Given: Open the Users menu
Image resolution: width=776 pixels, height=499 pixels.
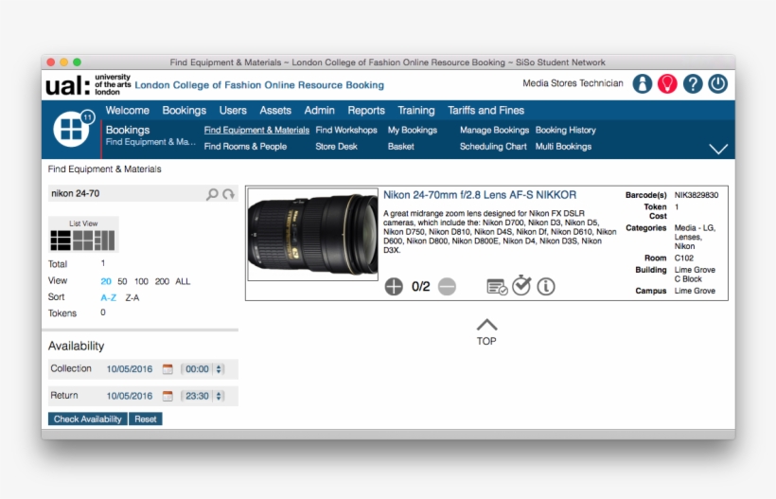Looking at the screenshot, I should pyautogui.click(x=233, y=111).
